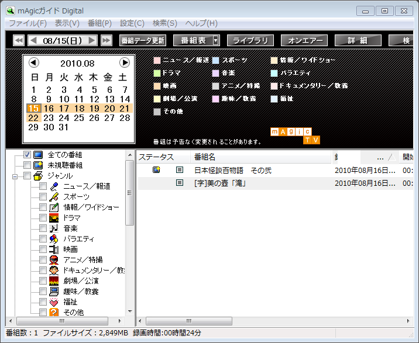The image size is (419, 343).
Task: Open the 検索(S) menu
Action: tap(165, 23)
